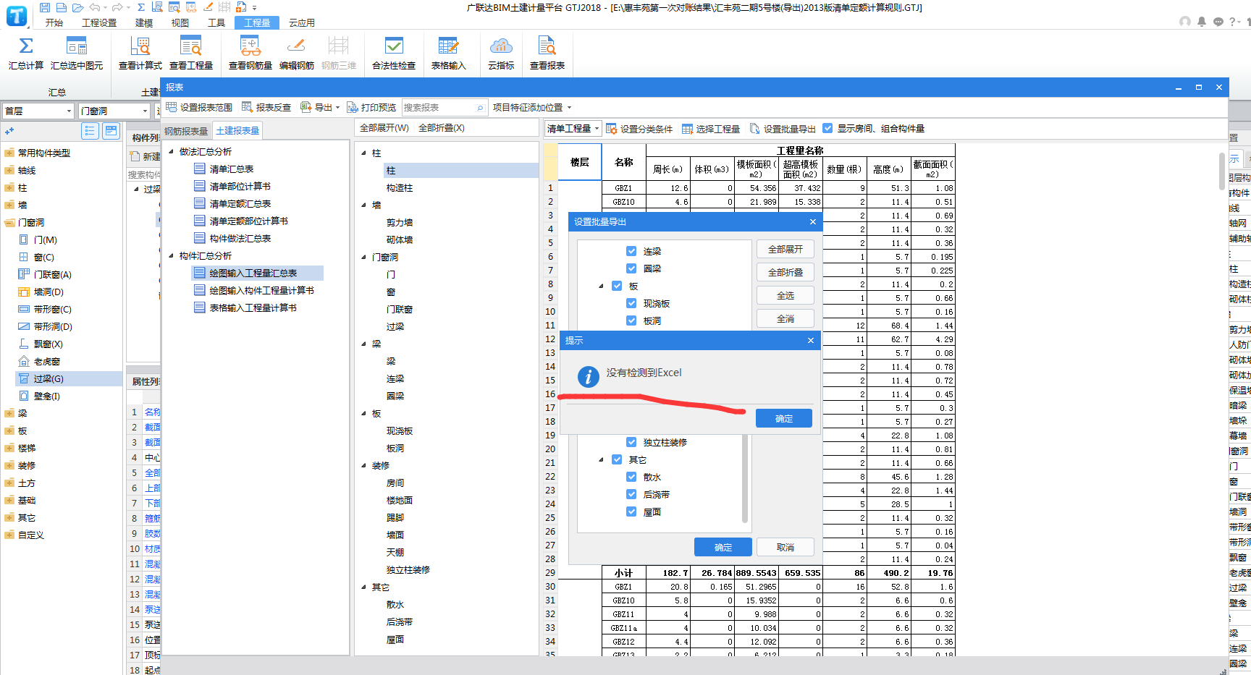Click 选择工程量 toolbar item

pyautogui.click(x=711, y=129)
